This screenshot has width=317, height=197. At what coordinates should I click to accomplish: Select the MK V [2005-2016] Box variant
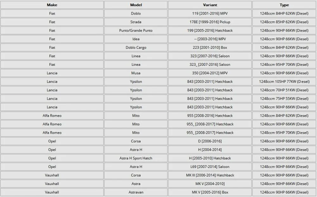tap(210, 192)
